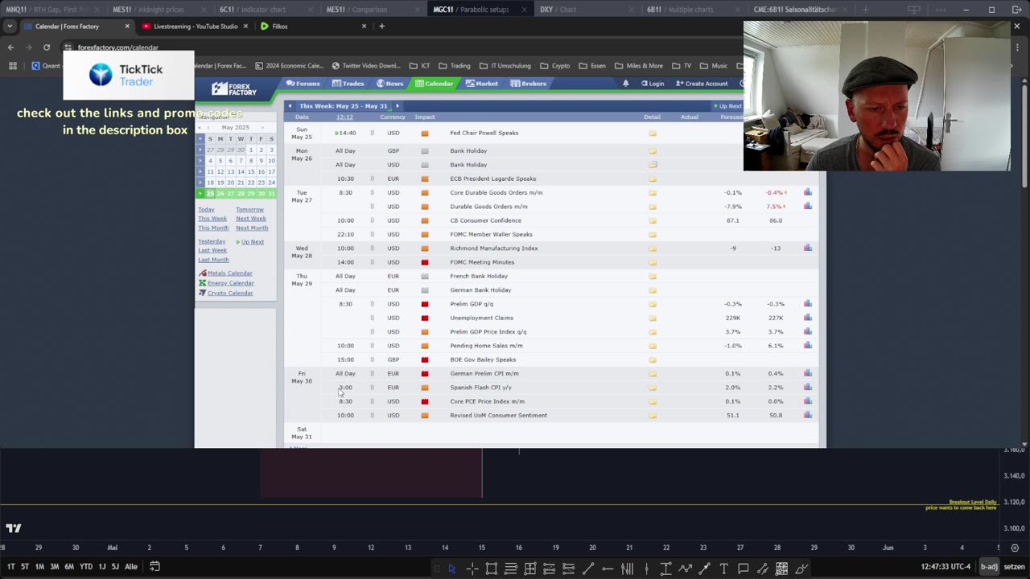Open detail folder for Fed Chair Powell Speaks

[653, 133]
